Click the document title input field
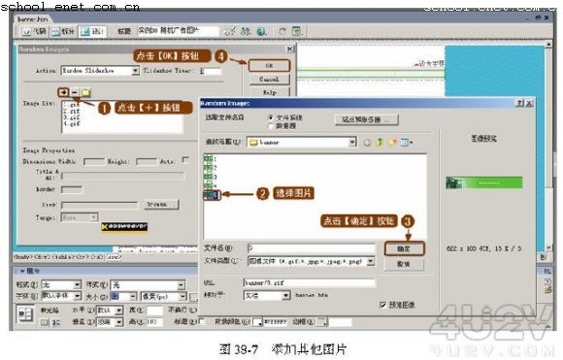The width and height of the screenshot is (563, 360). click(178, 31)
